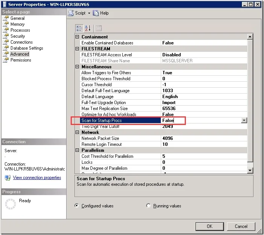Click the connection properties computer icon

7,178
